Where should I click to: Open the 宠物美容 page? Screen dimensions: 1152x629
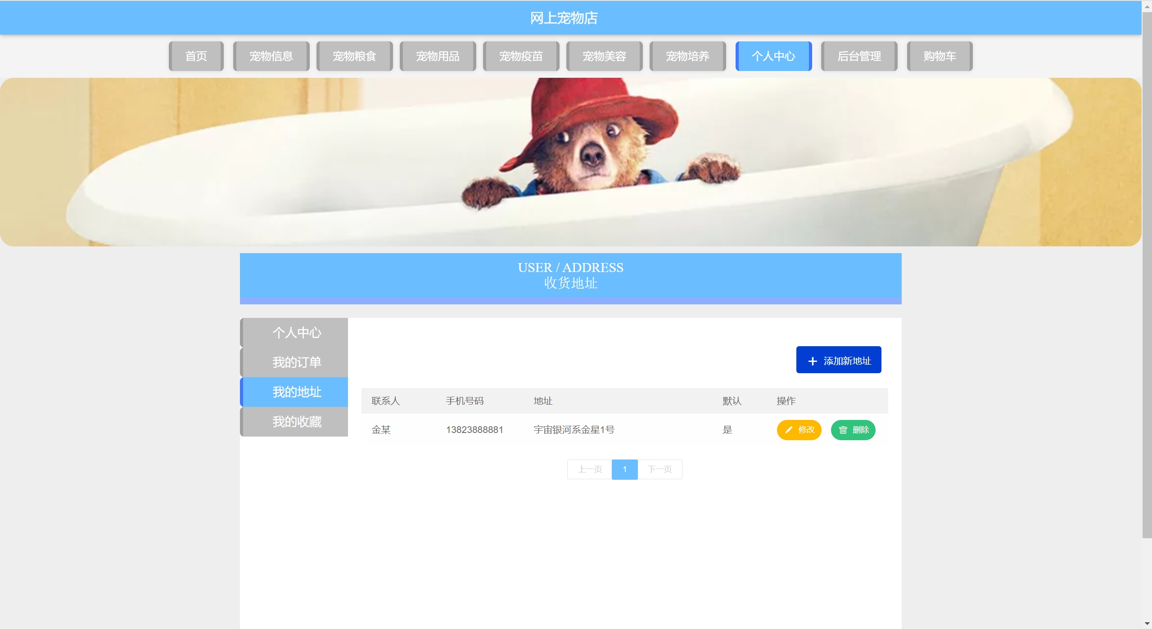[604, 56]
